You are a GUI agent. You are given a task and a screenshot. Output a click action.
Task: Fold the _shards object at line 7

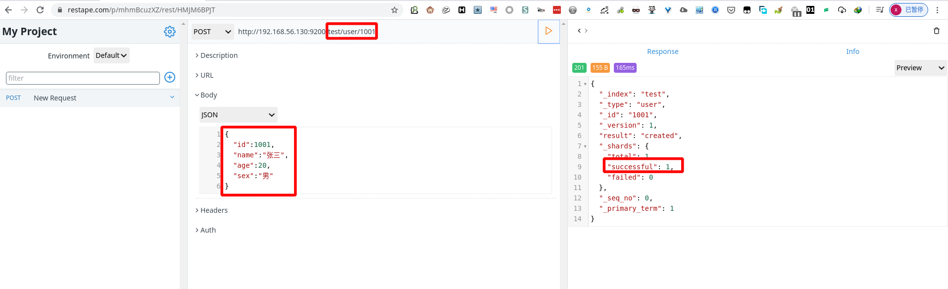585,146
